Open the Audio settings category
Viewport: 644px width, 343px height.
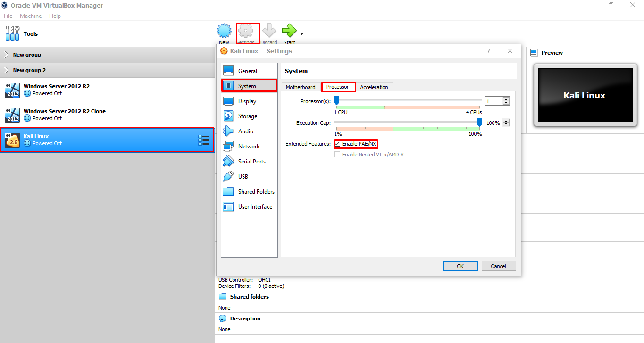pyautogui.click(x=249, y=131)
